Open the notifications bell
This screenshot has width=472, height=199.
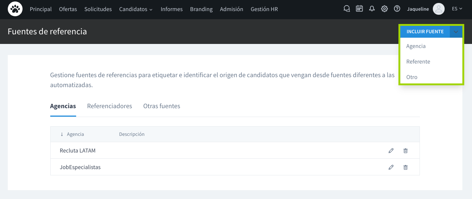pos(372,9)
